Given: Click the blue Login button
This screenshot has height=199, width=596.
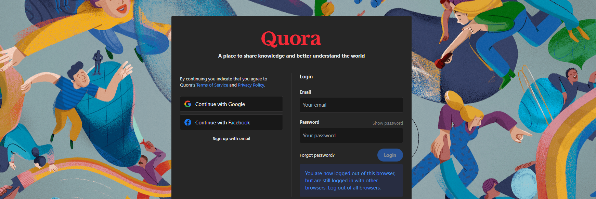Looking at the screenshot, I should 390,155.
